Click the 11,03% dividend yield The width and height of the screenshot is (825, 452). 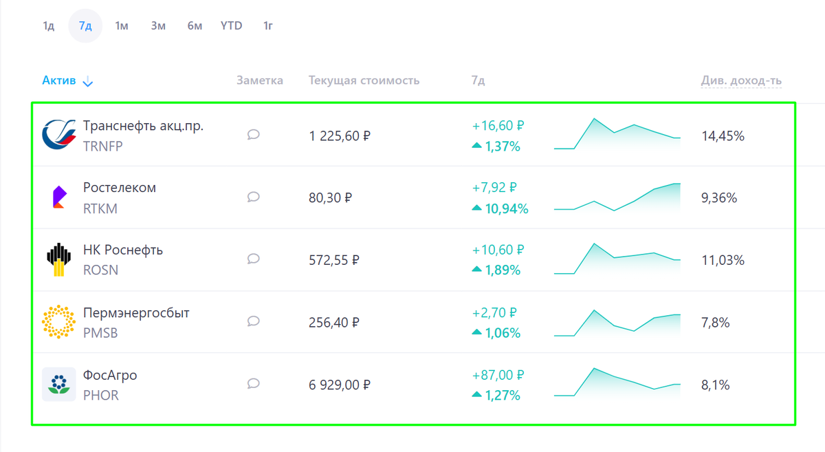click(x=723, y=260)
